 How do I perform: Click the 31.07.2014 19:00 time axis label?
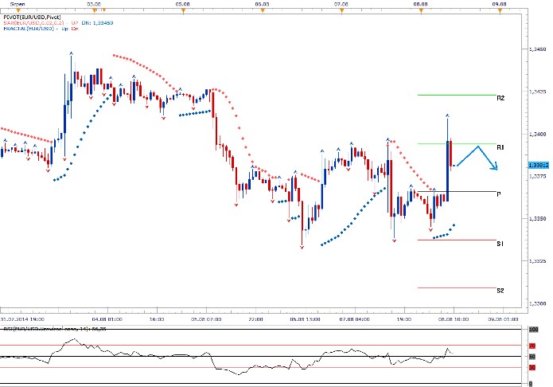[22, 319]
